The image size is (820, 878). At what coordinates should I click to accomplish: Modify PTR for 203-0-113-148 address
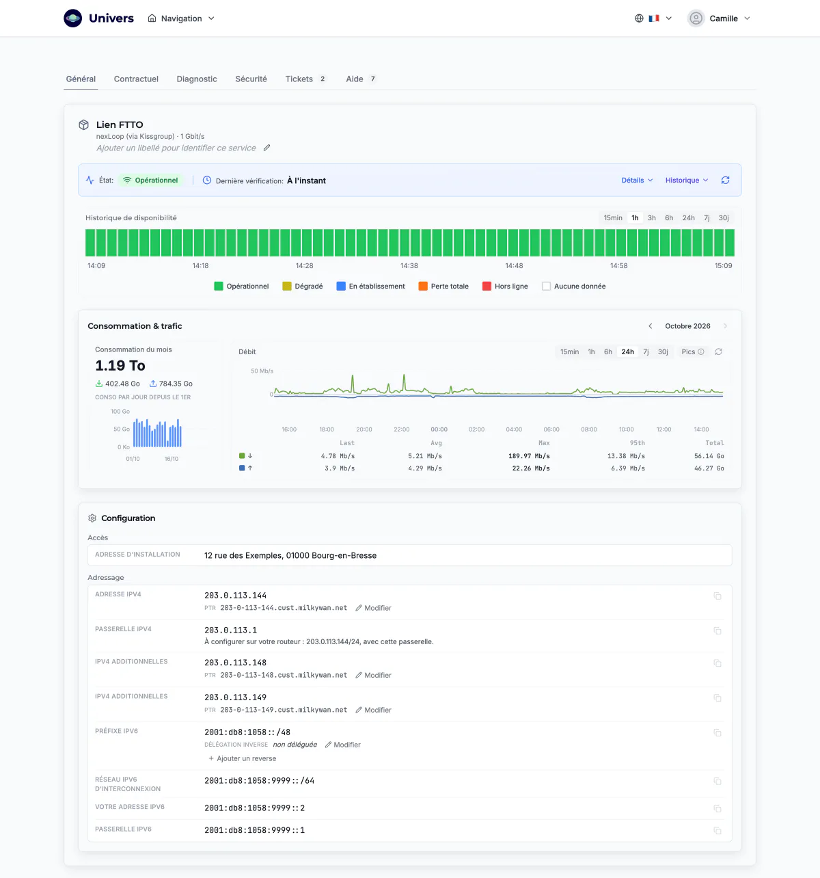tap(373, 676)
